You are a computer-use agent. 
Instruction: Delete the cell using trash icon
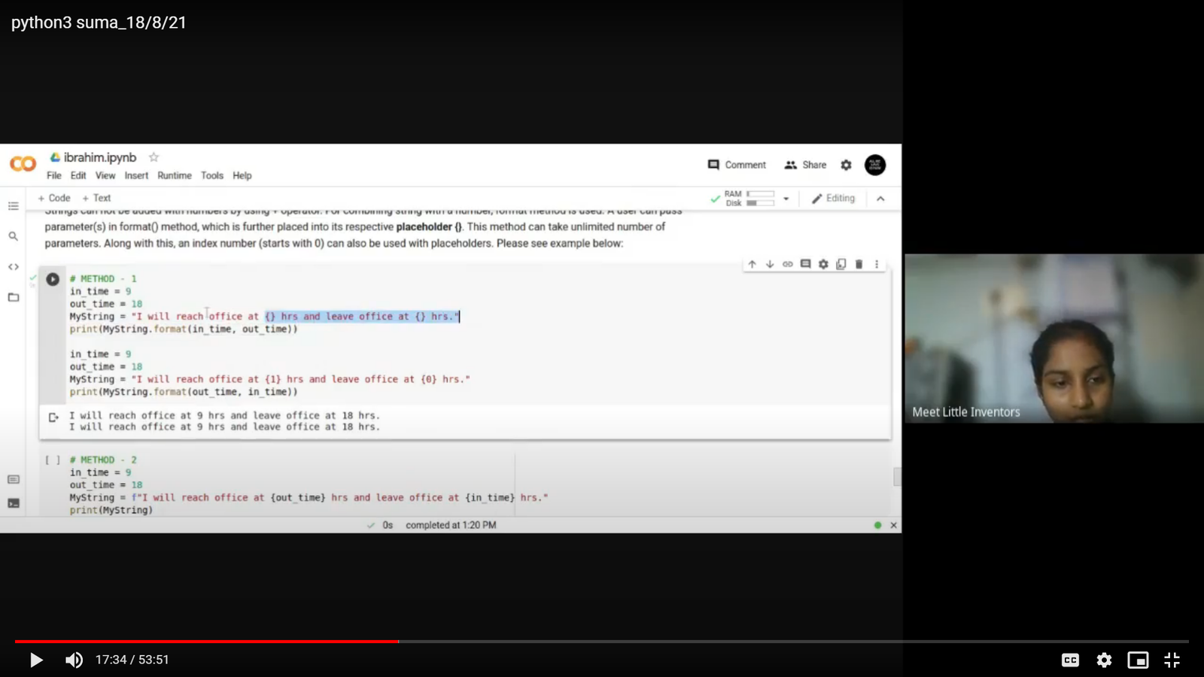(x=859, y=264)
